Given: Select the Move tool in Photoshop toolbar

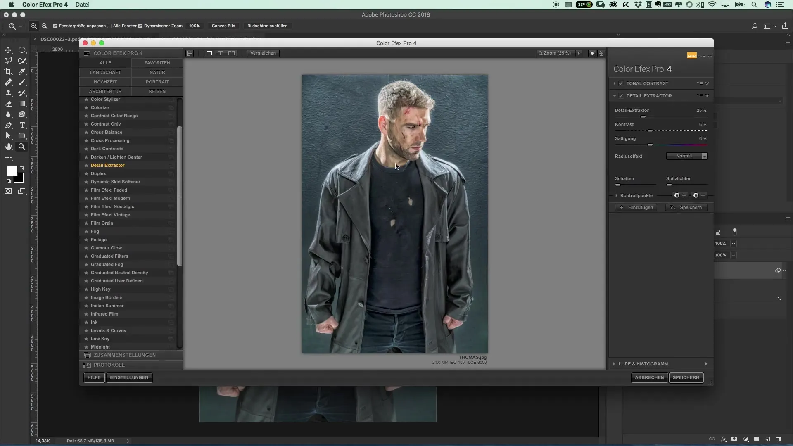Looking at the screenshot, I should [x=8, y=50].
